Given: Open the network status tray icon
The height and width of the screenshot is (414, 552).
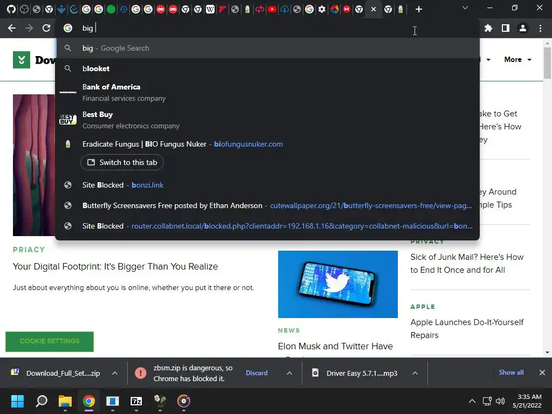Looking at the screenshot, I should [x=487, y=401].
